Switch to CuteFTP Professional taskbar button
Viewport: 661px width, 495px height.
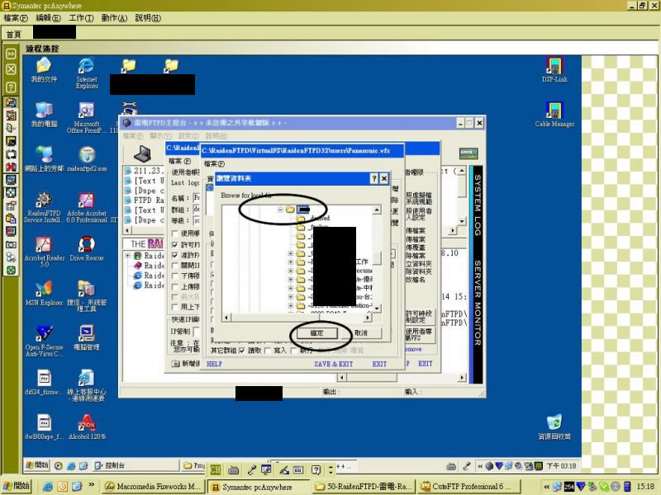[468, 487]
